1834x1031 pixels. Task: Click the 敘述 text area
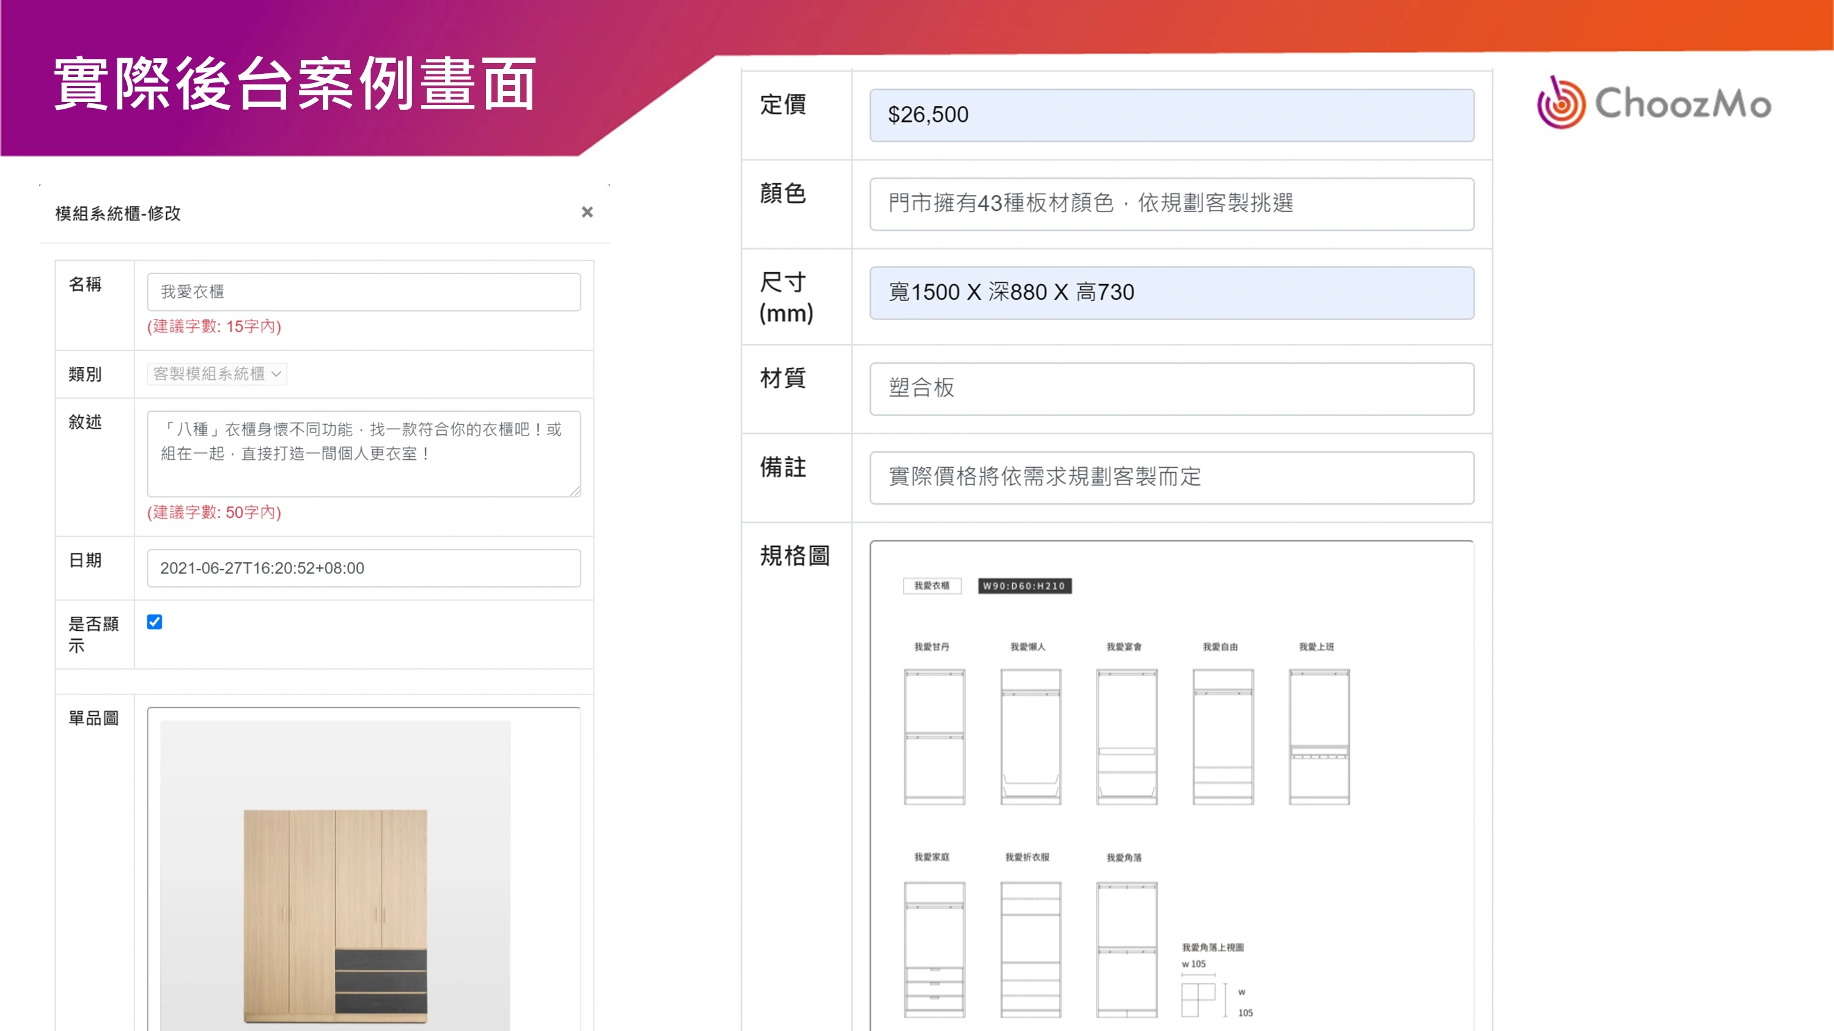pyautogui.click(x=363, y=453)
